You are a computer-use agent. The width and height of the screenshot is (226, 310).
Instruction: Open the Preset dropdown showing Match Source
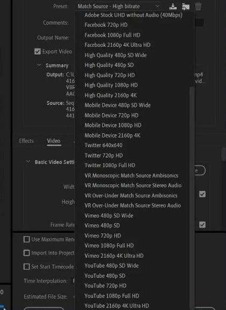(x=118, y=6)
